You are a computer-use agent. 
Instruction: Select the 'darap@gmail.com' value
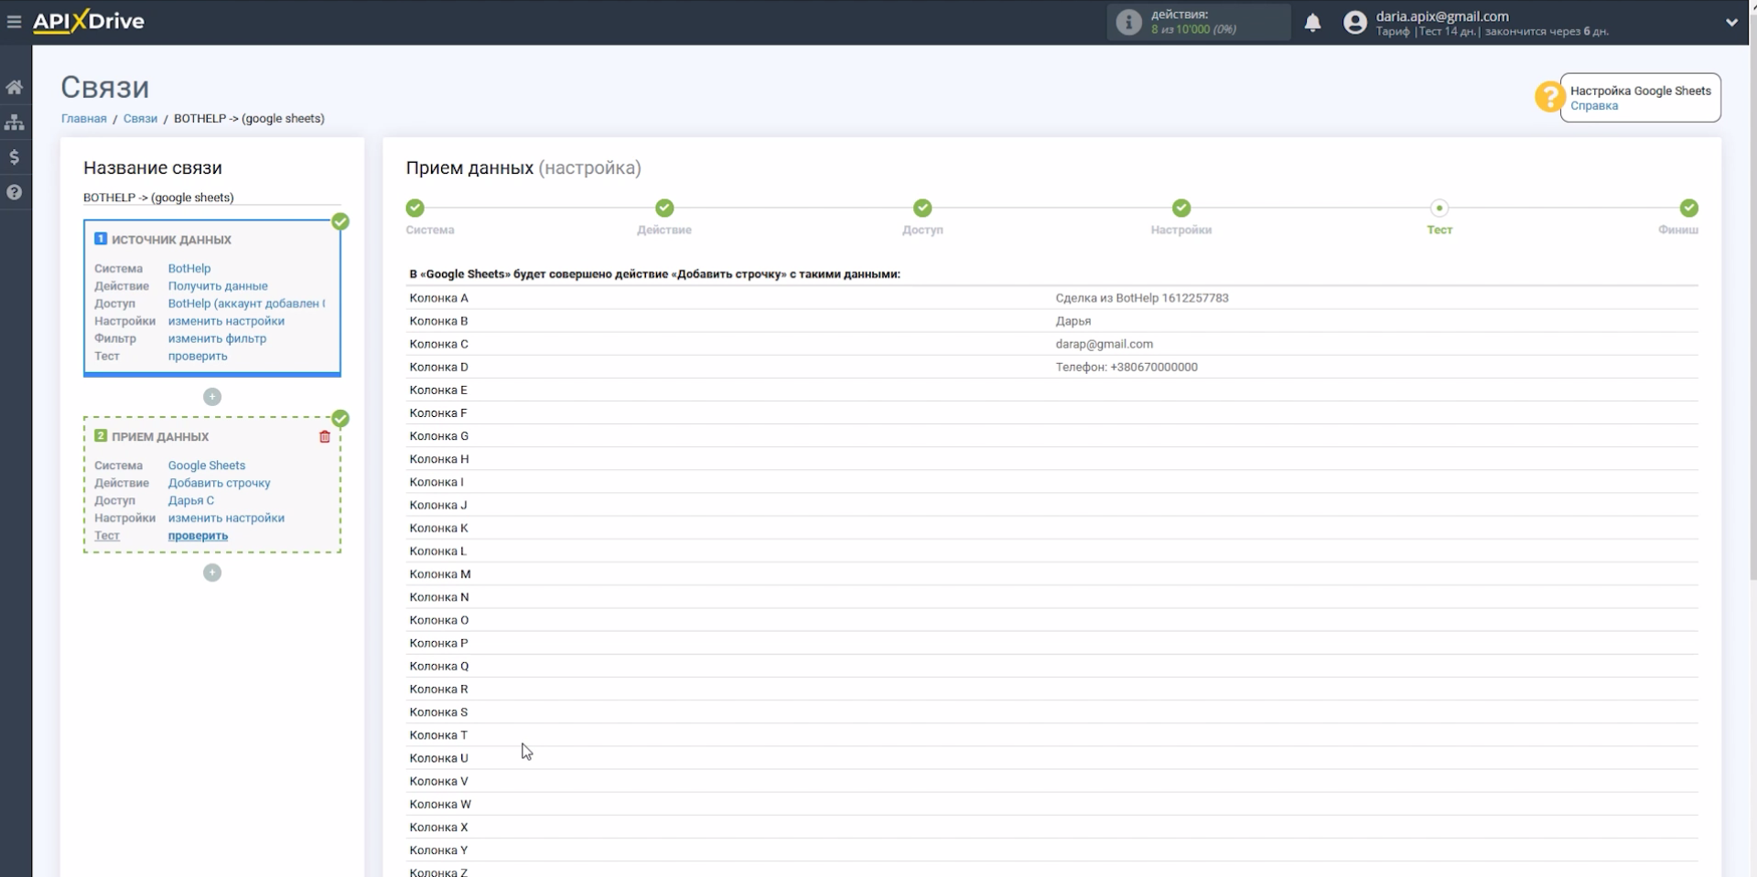tap(1104, 344)
